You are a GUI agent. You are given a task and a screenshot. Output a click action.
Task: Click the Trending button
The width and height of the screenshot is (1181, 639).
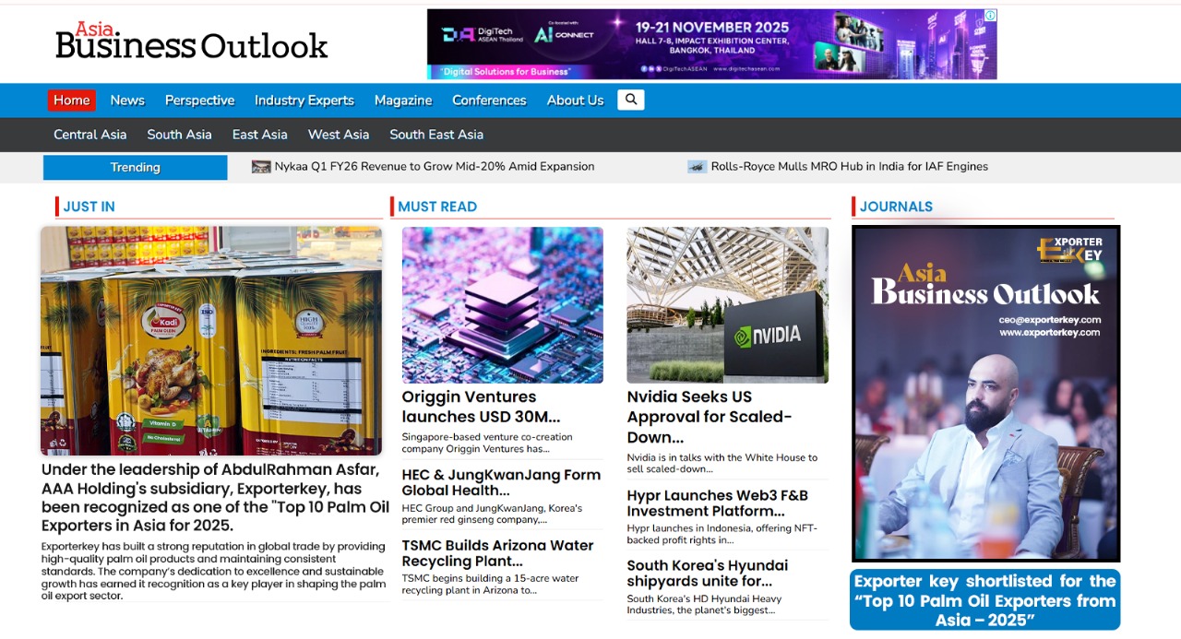pos(136,167)
